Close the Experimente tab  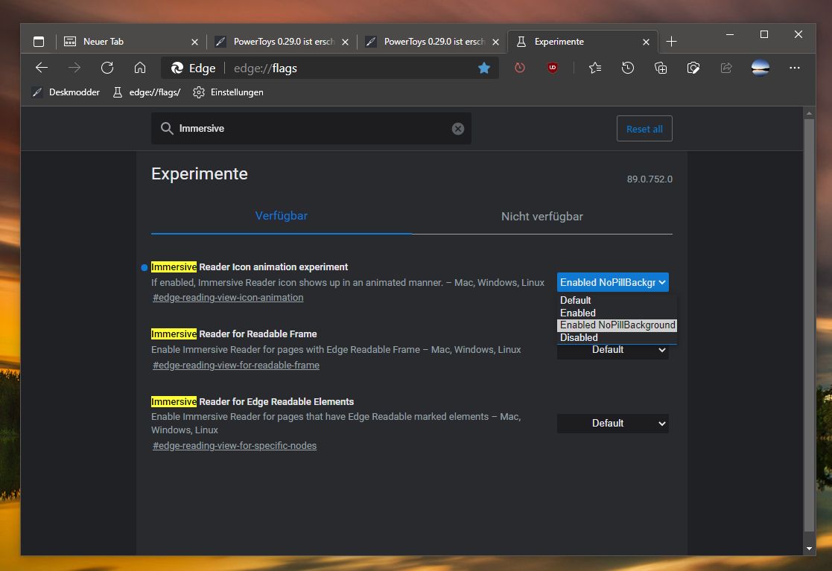pyautogui.click(x=647, y=42)
